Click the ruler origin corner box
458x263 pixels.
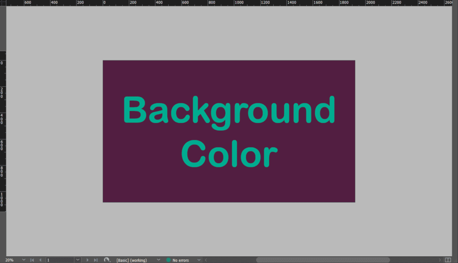pos(3,3)
